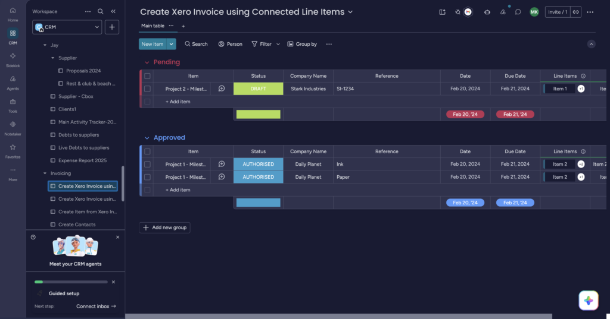This screenshot has width=610, height=319.
Task: Open the More menu in the left rail
Action: (x=13, y=173)
